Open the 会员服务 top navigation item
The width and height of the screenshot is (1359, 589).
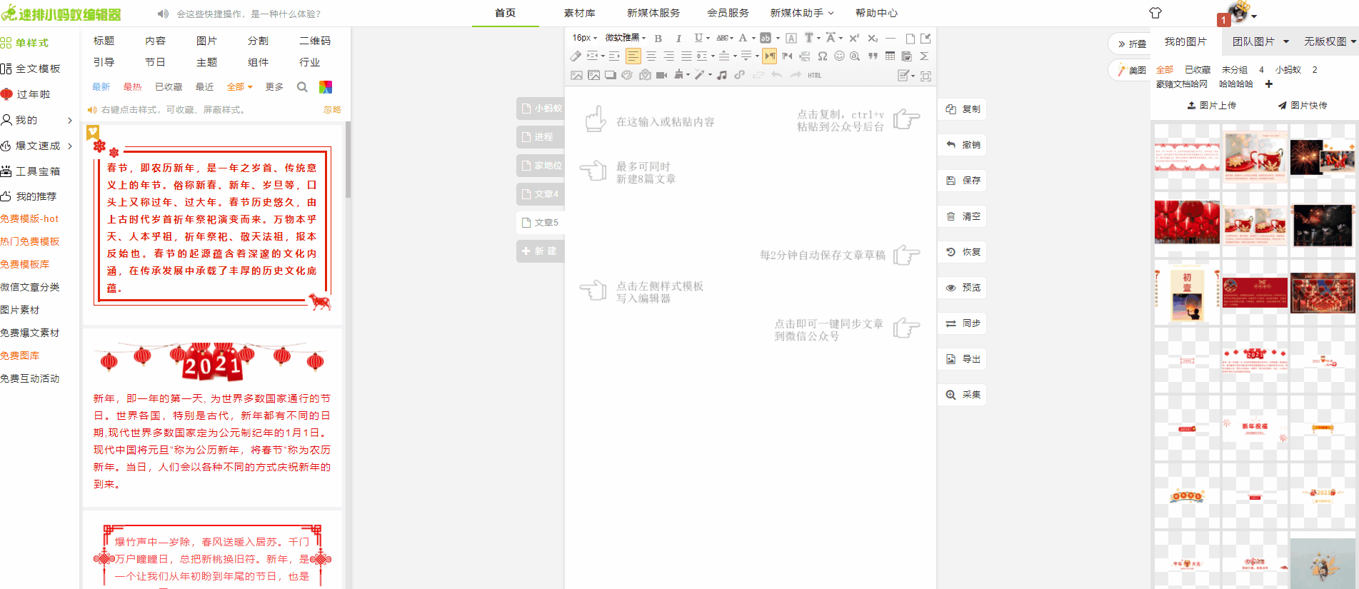(728, 13)
